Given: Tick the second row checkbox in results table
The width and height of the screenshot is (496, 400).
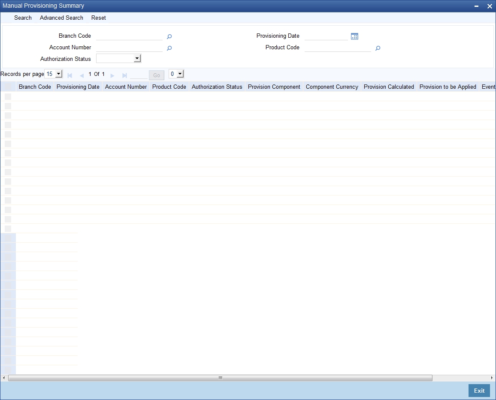Looking at the screenshot, I should click(8, 106).
